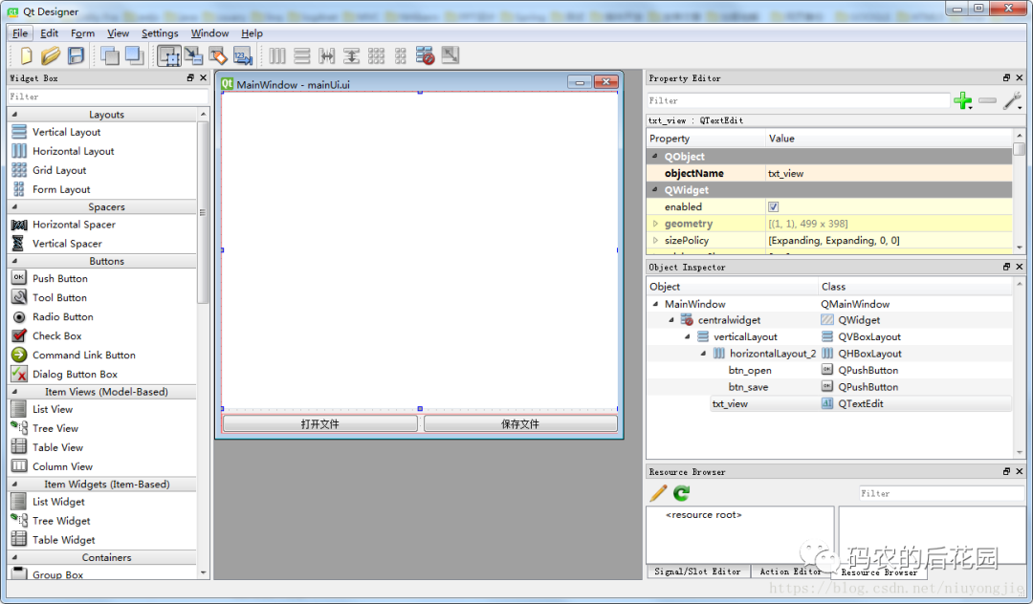Open the Settings menu
Image resolution: width=1033 pixels, height=604 pixels.
click(160, 32)
